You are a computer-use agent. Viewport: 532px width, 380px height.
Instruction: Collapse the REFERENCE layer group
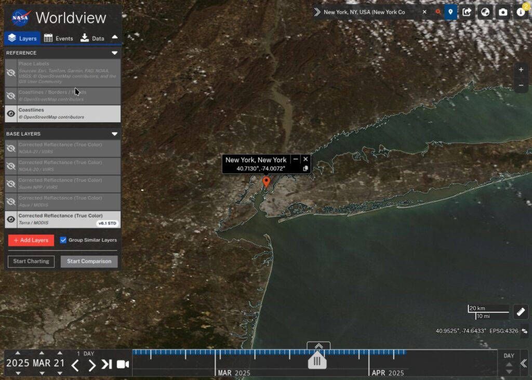(115, 53)
